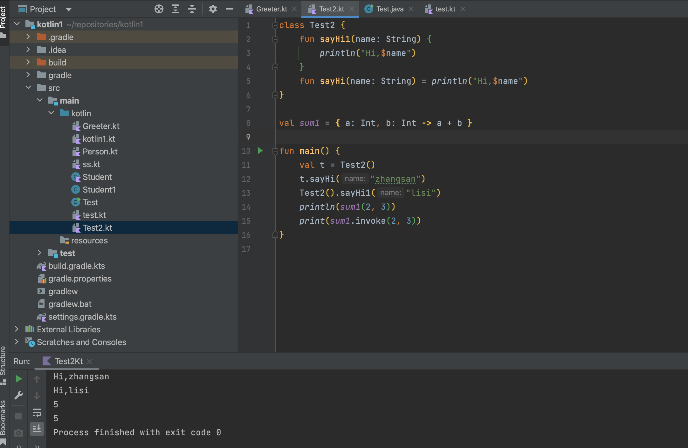Toggle soft-wrap in console output
688x448 pixels.
[x=37, y=413]
